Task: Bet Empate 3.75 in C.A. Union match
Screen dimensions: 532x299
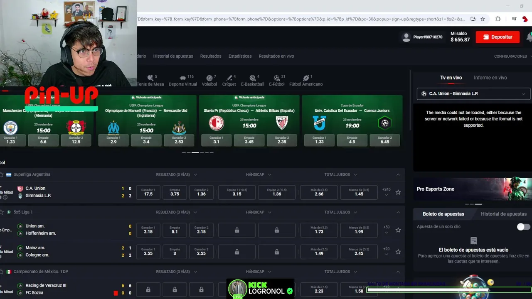Action: point(175,192)
